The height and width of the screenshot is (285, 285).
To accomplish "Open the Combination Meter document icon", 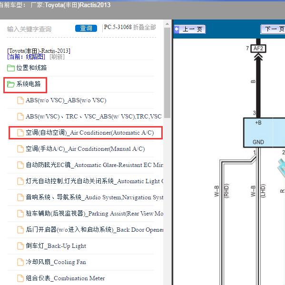I will point(20,278).
